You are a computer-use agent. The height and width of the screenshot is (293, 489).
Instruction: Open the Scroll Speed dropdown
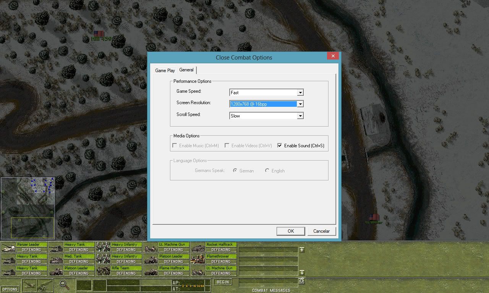pos(300,116)
